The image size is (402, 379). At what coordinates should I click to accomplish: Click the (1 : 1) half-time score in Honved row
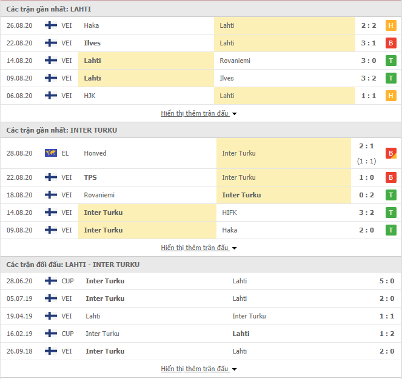click(366, 161)
